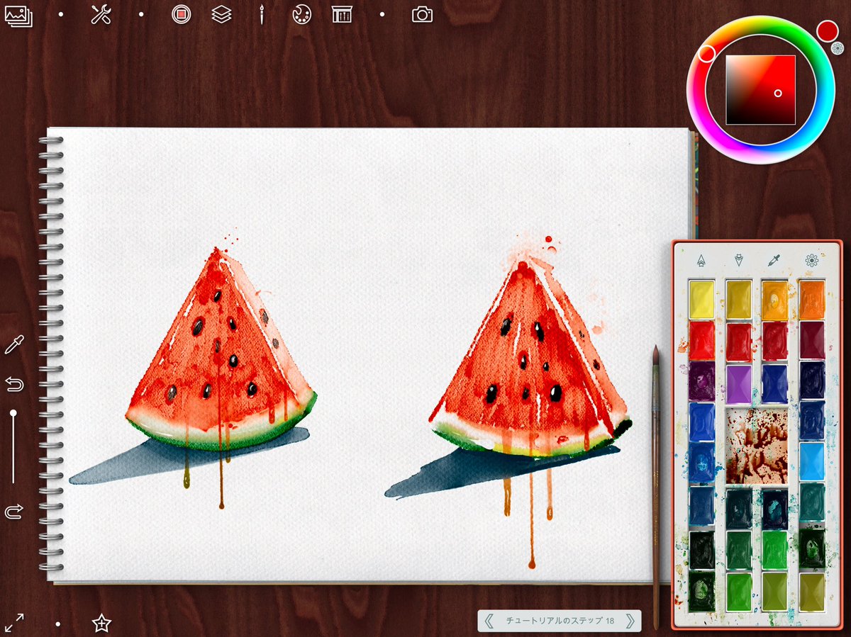Open the gallery images icon
Viewport: 851px width, 637px height.
pos(19,15)
